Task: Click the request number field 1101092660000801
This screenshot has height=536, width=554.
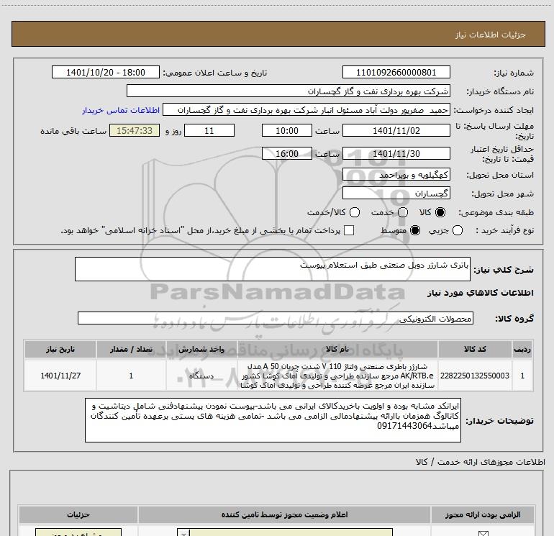Action: [396, 72]
